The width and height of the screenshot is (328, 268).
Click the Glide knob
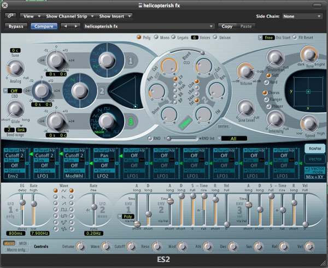tap(15, 109)
